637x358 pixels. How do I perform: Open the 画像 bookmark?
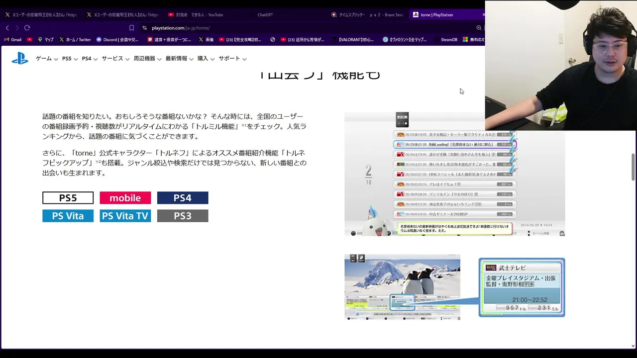[206, 39]
